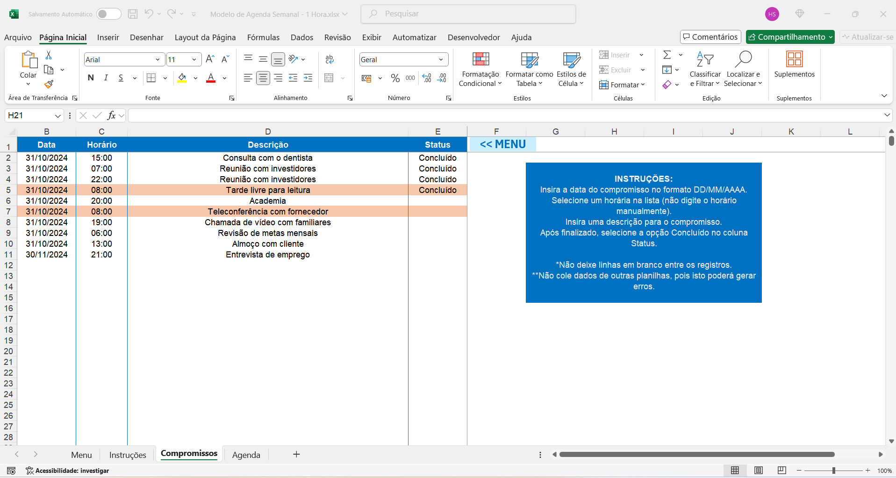This screenshot has height=478, width=896.
Task: Decrease font size with the smaller A icon
Action: [x=225, y=59]
